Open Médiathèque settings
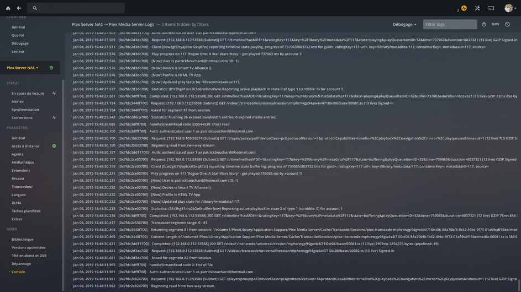521x292 pixels. (x=23, y=163)
